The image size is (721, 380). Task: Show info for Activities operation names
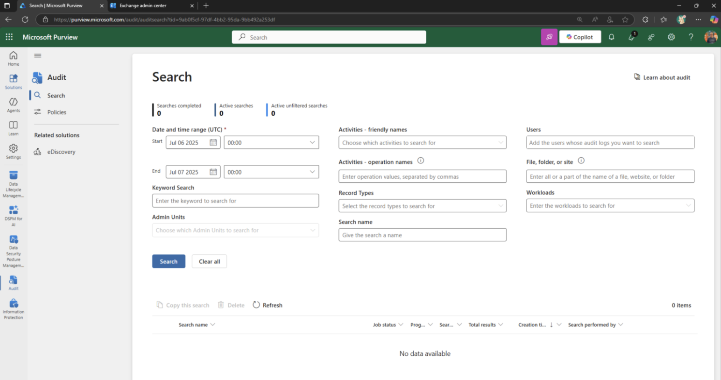coord(421,161)
